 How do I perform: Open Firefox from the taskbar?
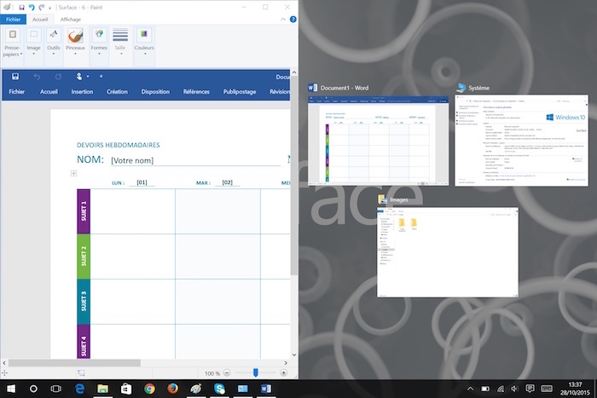[172, 389]
